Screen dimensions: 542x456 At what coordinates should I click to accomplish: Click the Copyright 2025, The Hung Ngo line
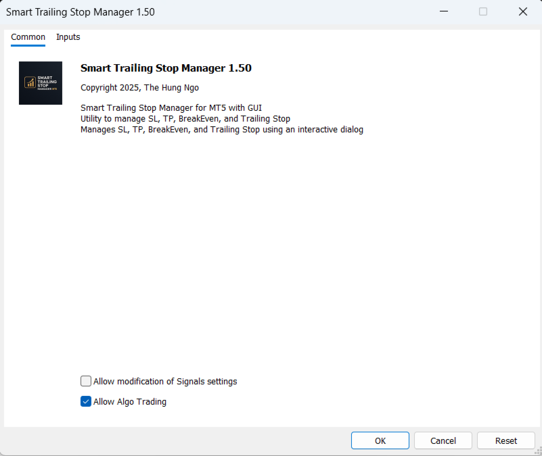click(139, 87)
